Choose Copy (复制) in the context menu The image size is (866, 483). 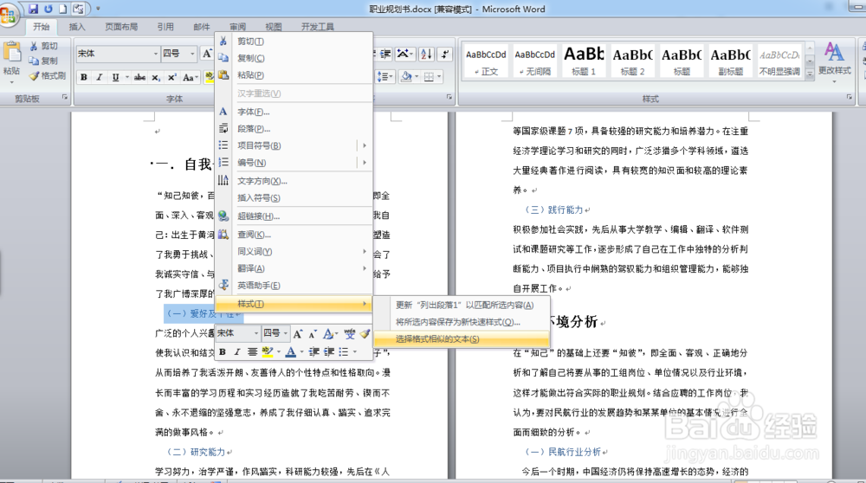pos(294,58)
